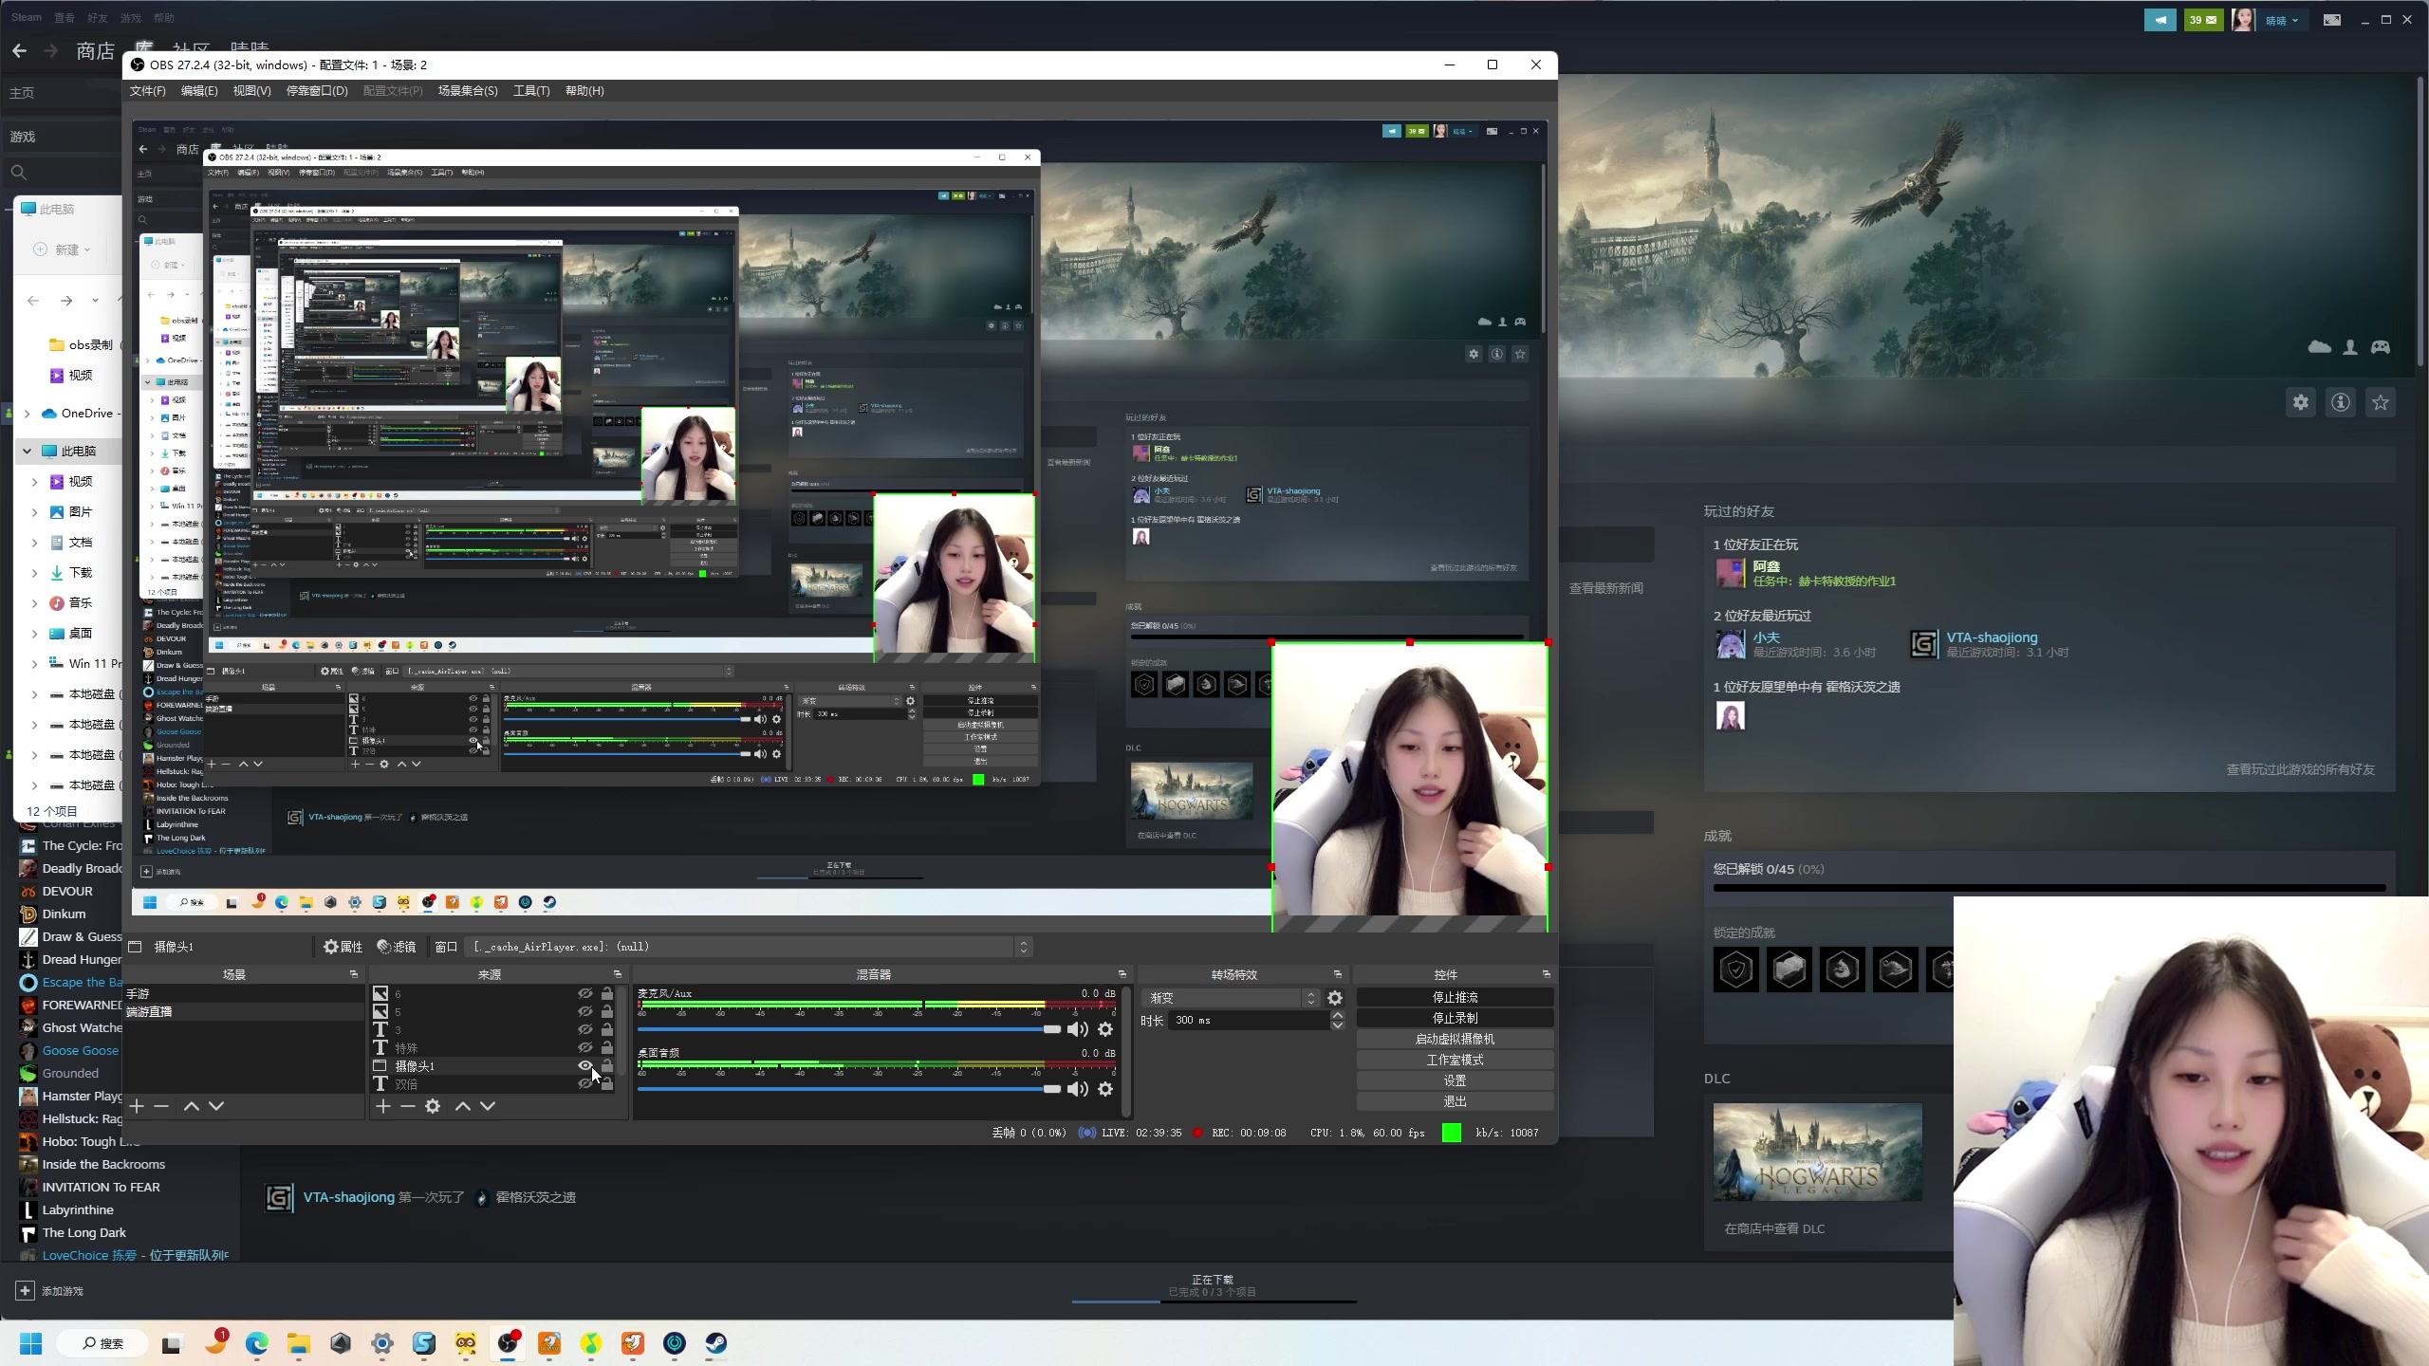Open the transition settings gear next to 渐变

pos(1335,998)
